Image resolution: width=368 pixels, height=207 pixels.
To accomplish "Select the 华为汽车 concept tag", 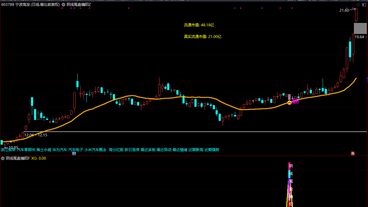I will click(x=60, y=150).
